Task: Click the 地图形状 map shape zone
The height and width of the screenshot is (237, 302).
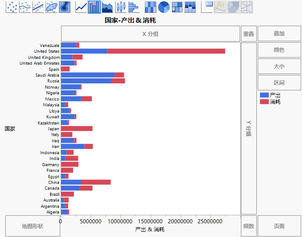Action: pos(32,226)
